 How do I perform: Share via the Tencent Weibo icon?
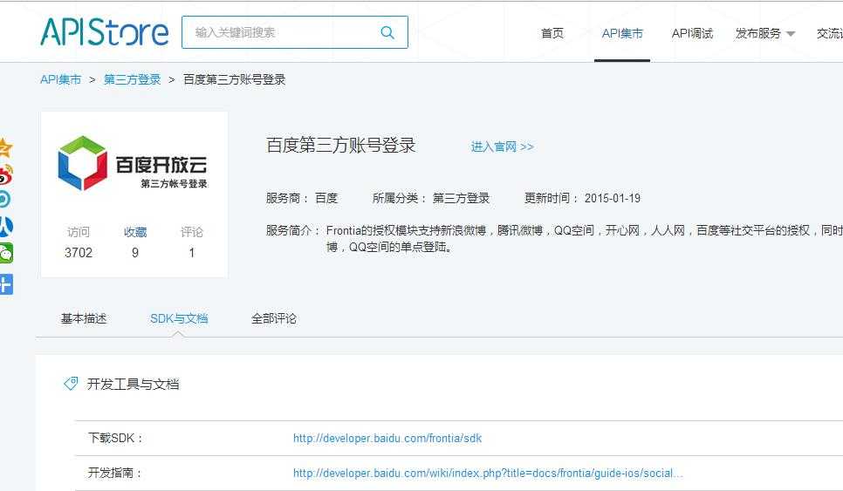(x=5, y=200)
